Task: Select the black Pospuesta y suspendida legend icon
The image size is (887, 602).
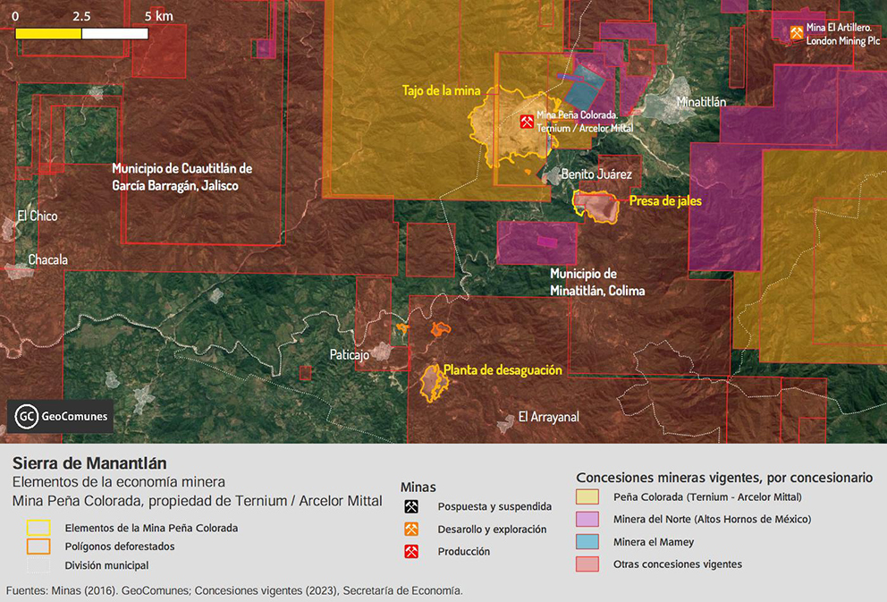Action: coord(411,506)
